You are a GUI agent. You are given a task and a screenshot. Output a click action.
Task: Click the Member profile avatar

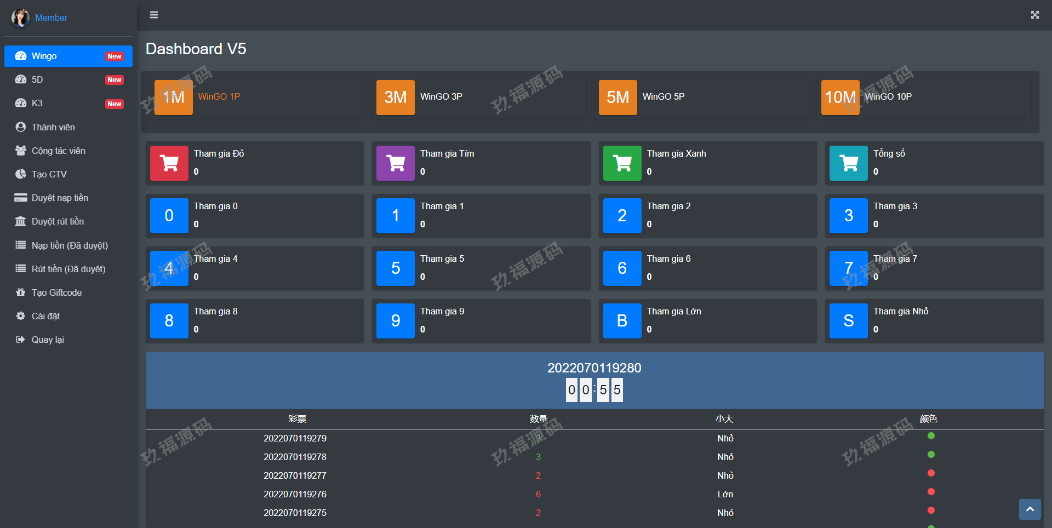[x=20, y=18]
